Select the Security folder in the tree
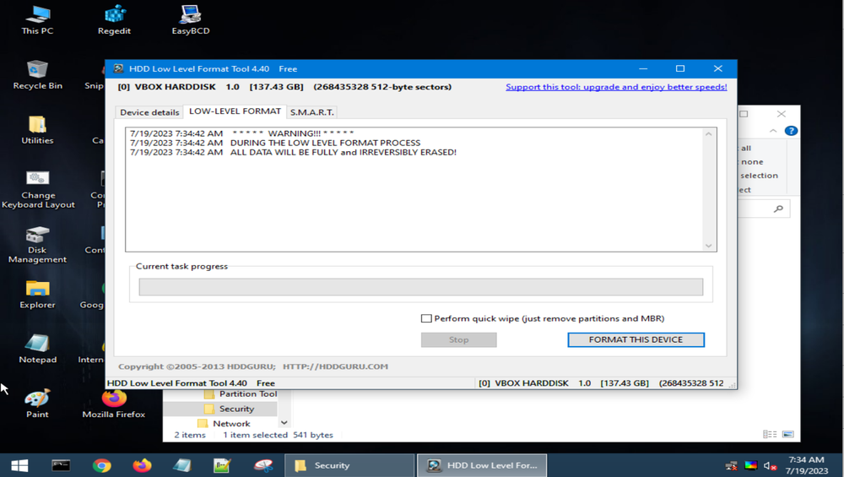This screenshot has height=477, width=844. click(235, 409)
